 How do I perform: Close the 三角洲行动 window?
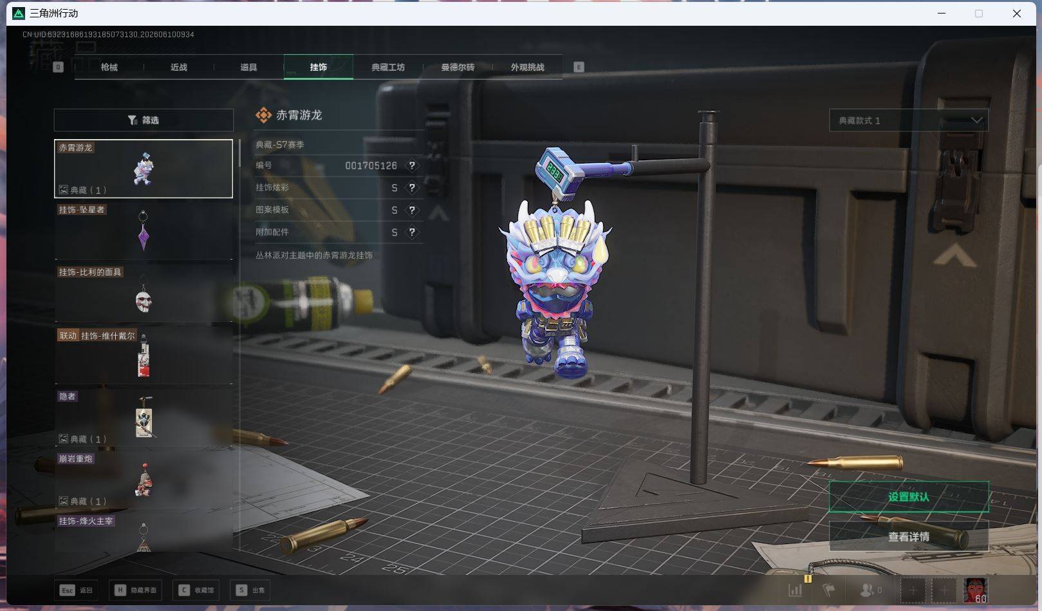click(1017, 14)
